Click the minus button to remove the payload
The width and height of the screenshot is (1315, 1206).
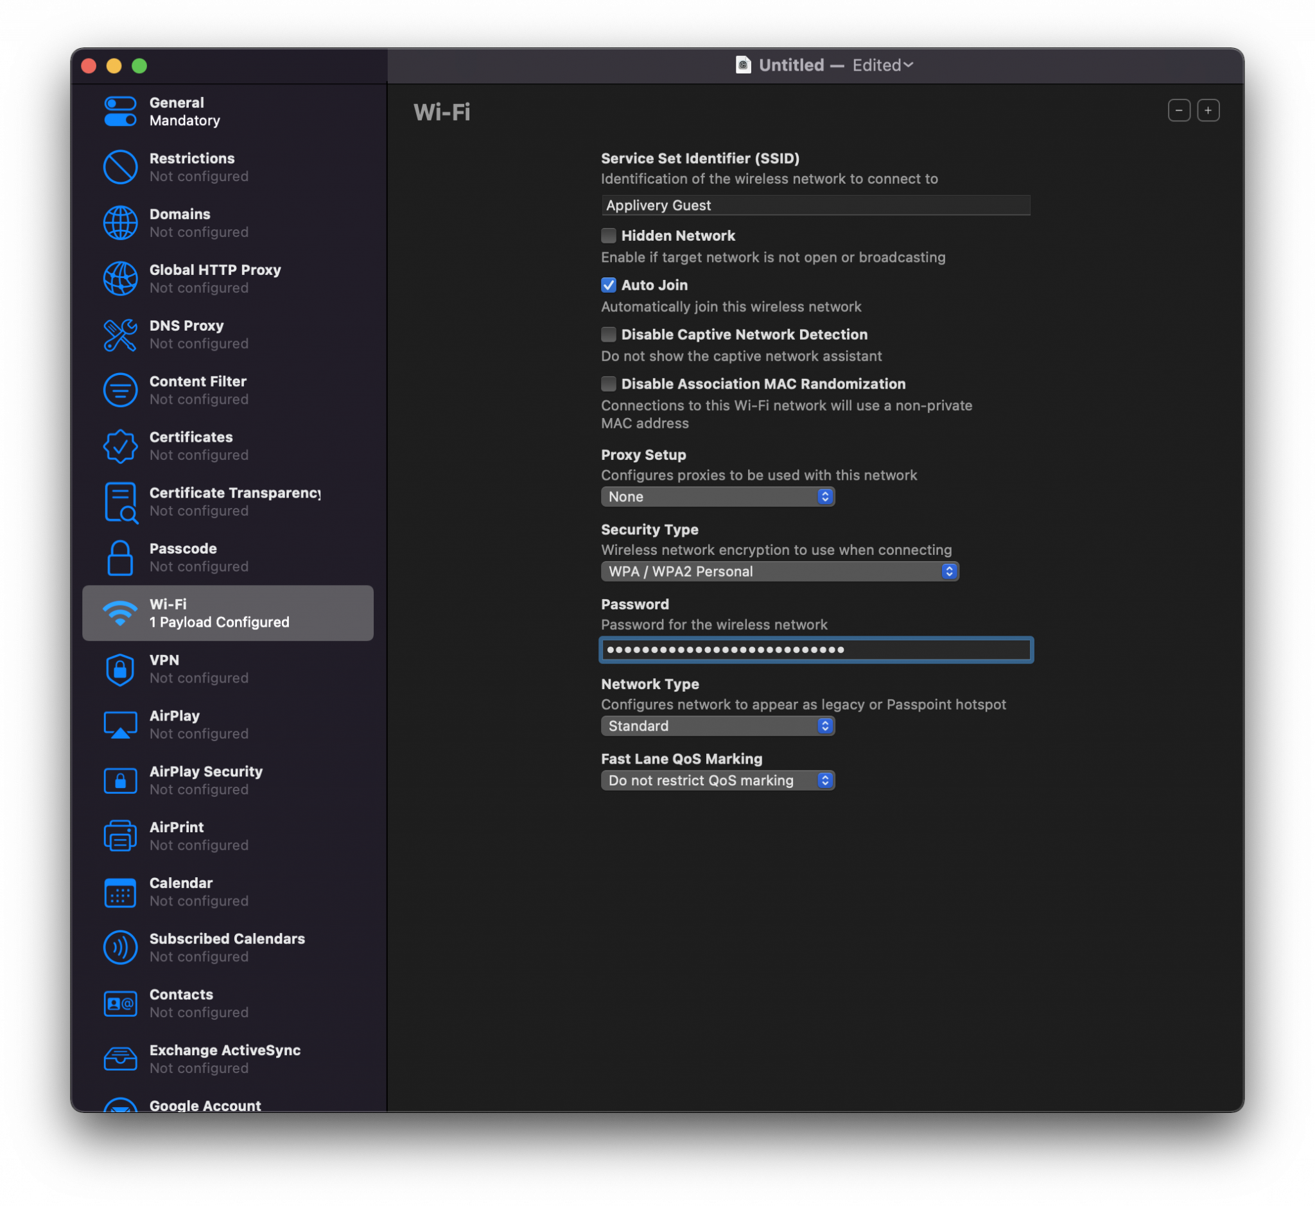[x=1178, y=110]
